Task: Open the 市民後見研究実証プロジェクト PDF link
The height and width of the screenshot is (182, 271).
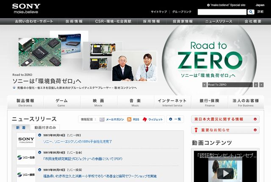Action: (x=83, y=159)
